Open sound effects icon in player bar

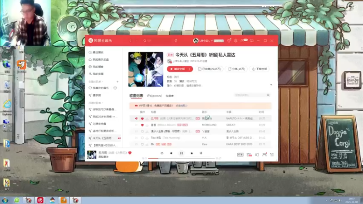tap(249, 155)
